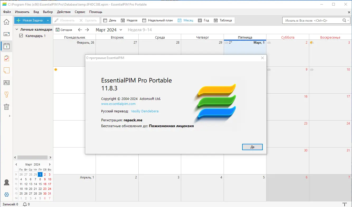Open the Passwords key icon in sidebar
The image size is (352, 207).
point(6,95)
